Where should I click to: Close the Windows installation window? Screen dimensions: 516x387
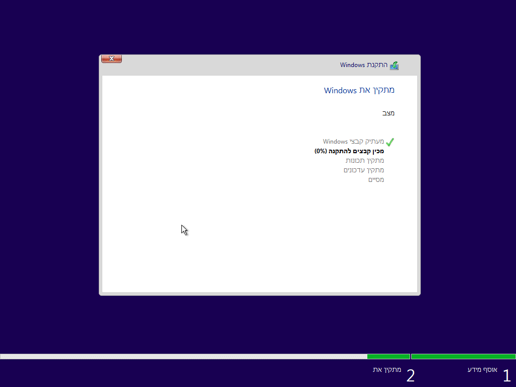click(x=111, y=58)
